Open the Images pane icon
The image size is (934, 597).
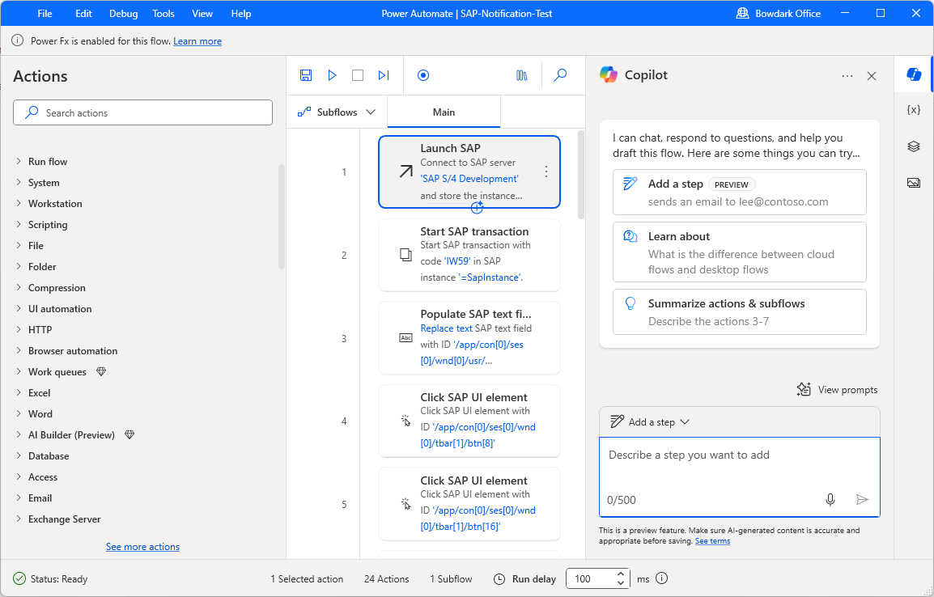(x=914, y=183)
